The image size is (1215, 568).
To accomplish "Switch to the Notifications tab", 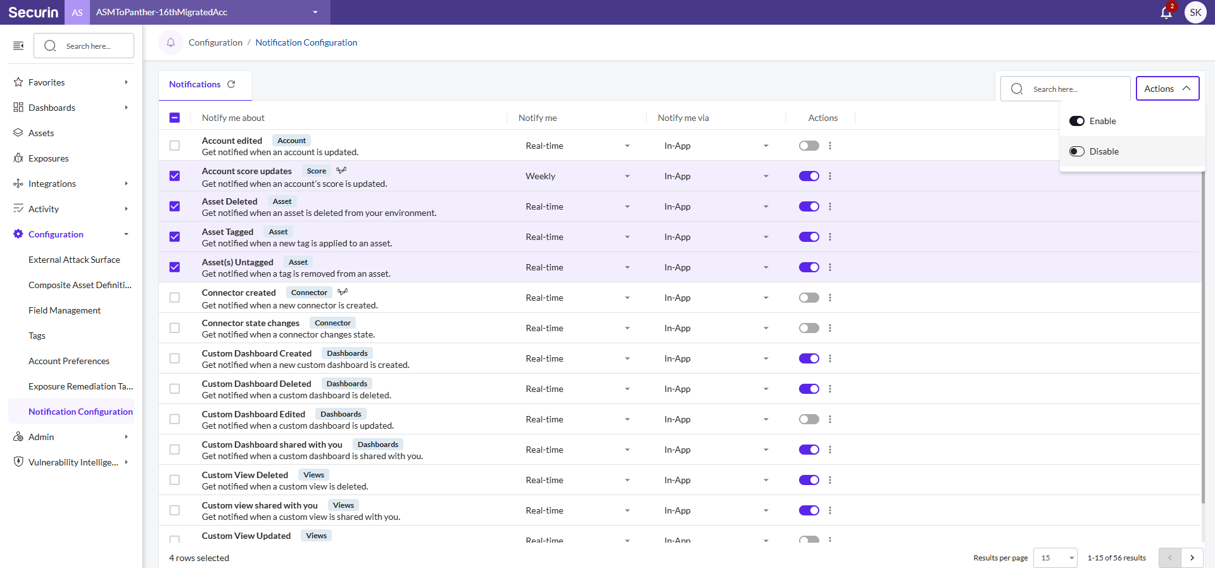I will [x=194, y=84].
